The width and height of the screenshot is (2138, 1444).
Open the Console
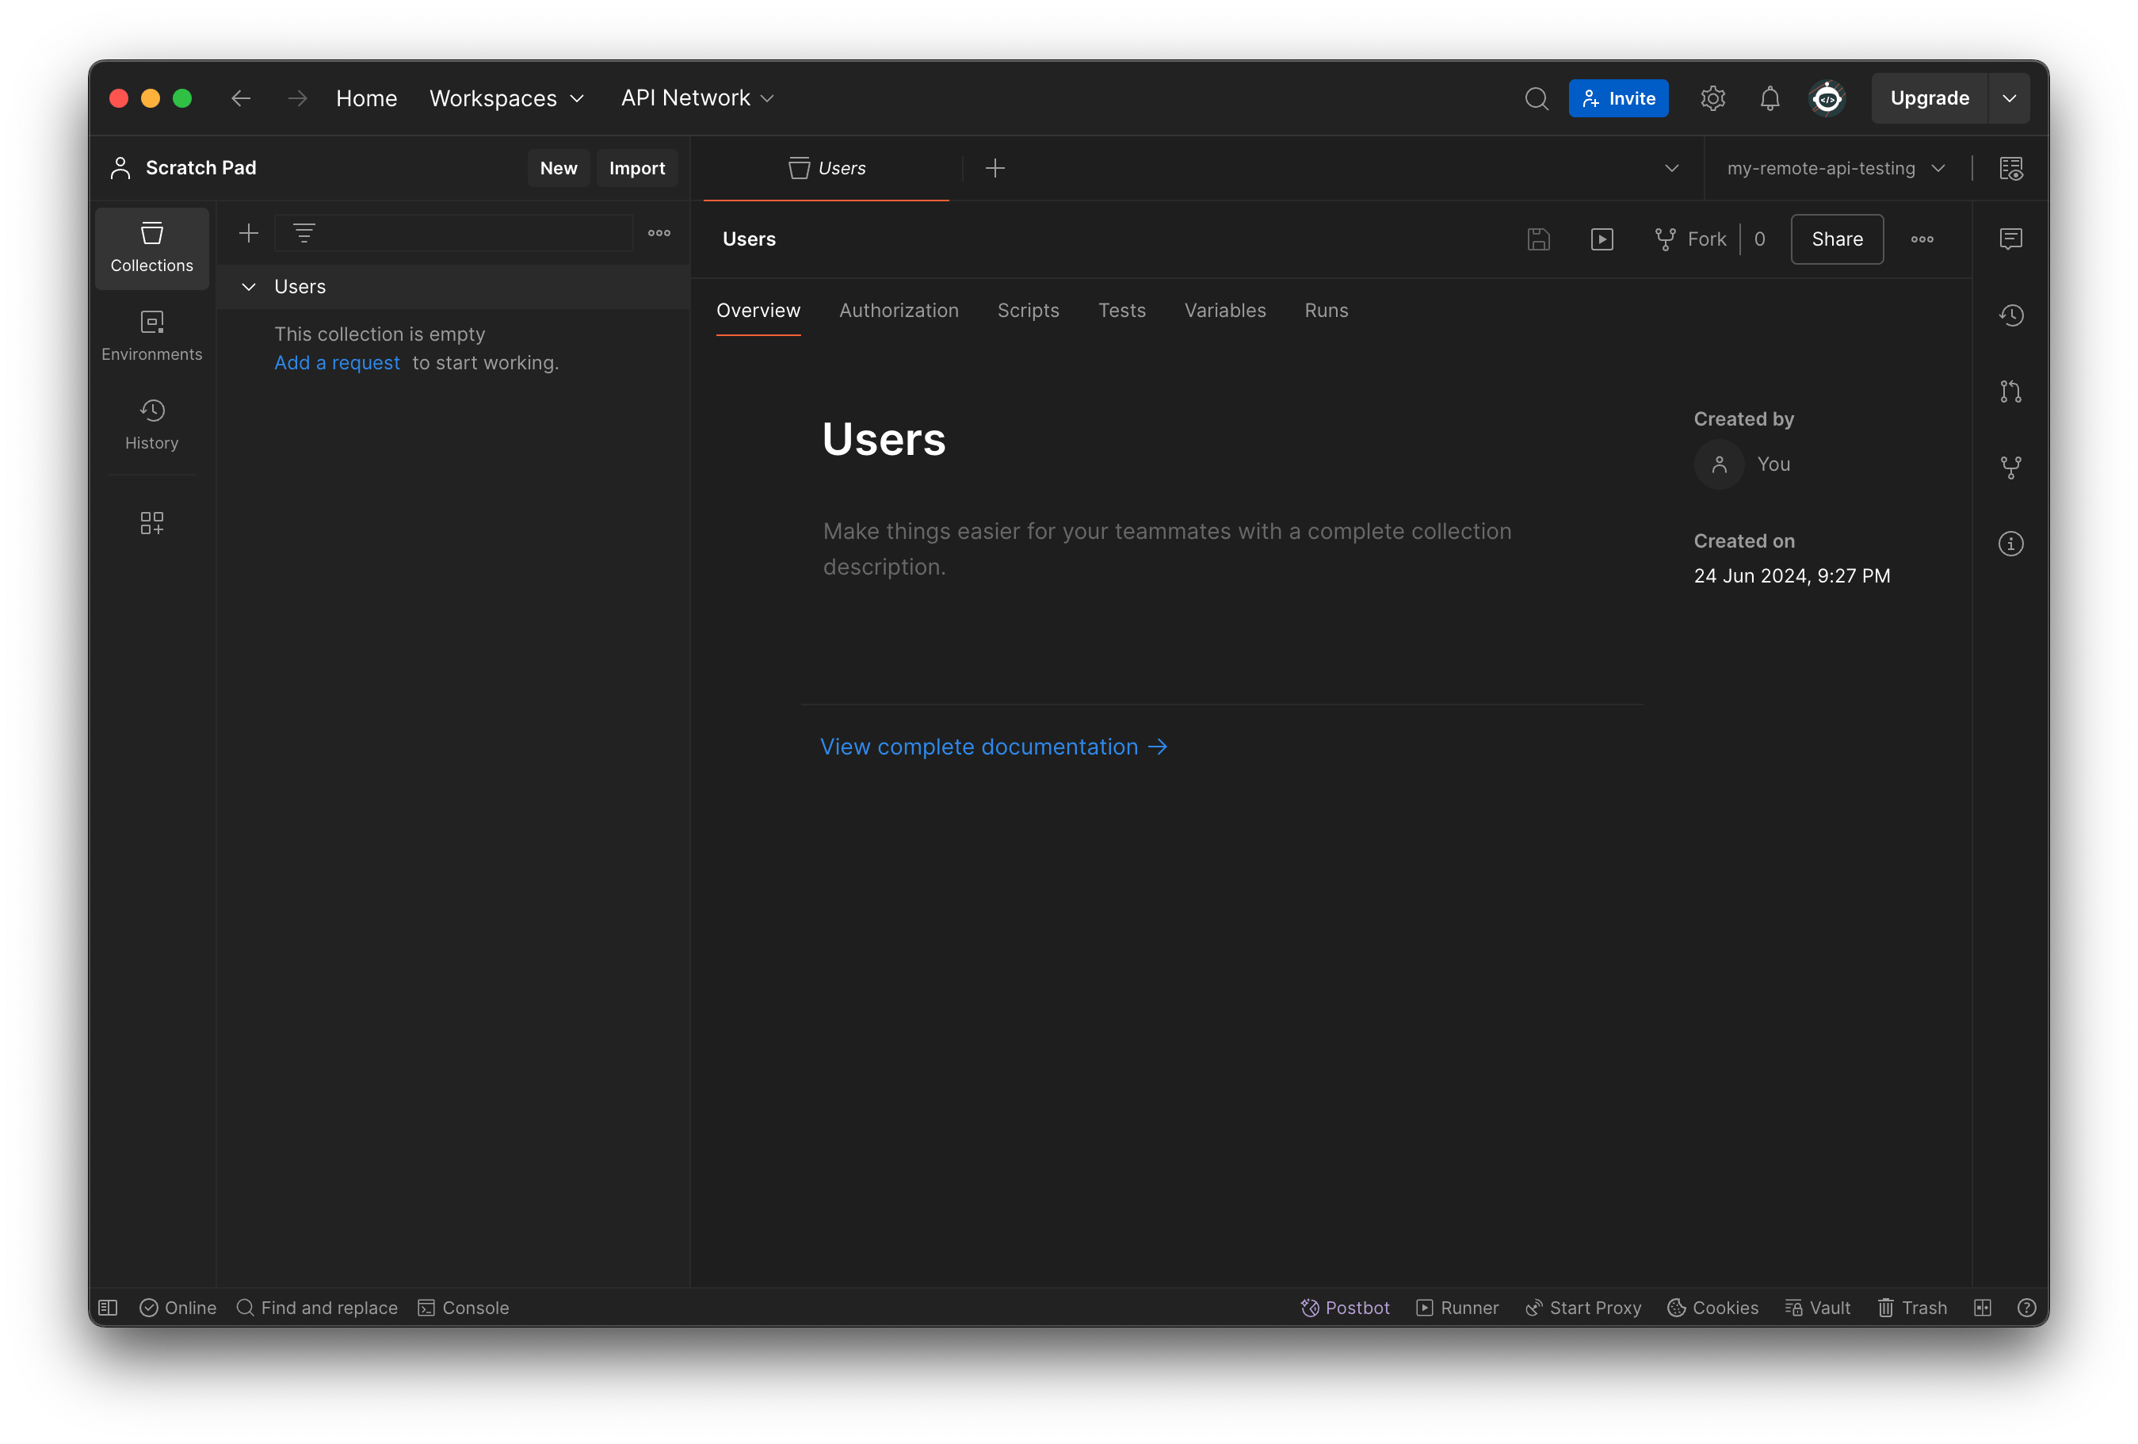pyautogui.click(x=463, y=1307)
